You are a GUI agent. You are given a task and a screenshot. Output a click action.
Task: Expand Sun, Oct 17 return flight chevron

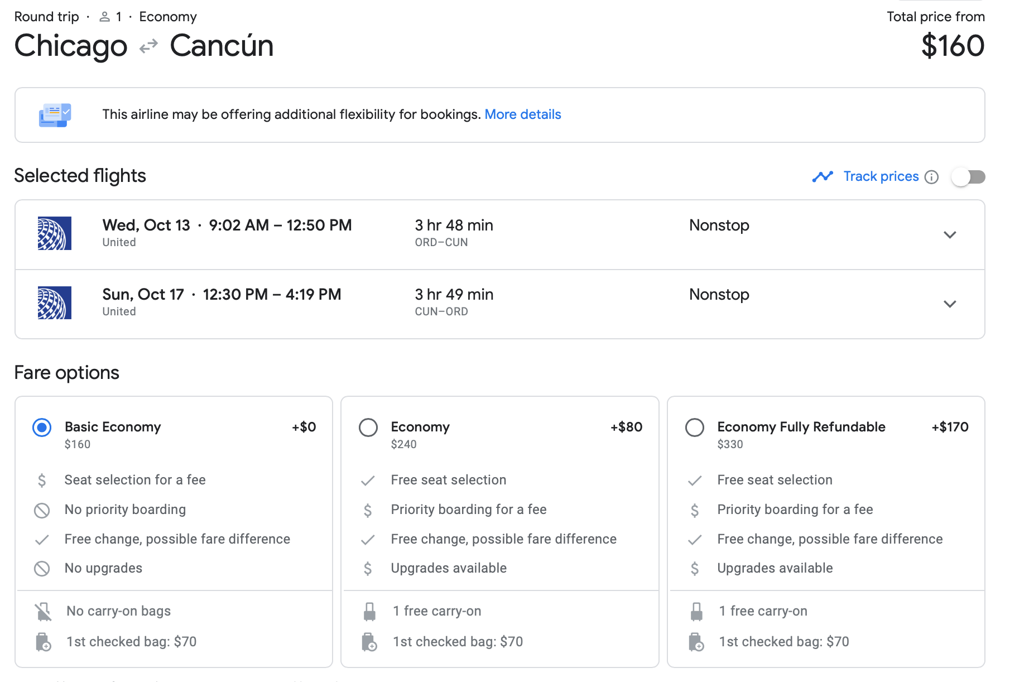click(x=950, y=304)
